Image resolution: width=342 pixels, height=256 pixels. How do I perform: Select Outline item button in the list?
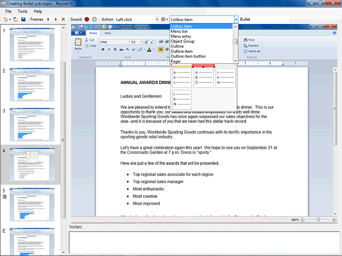(201, 57)
